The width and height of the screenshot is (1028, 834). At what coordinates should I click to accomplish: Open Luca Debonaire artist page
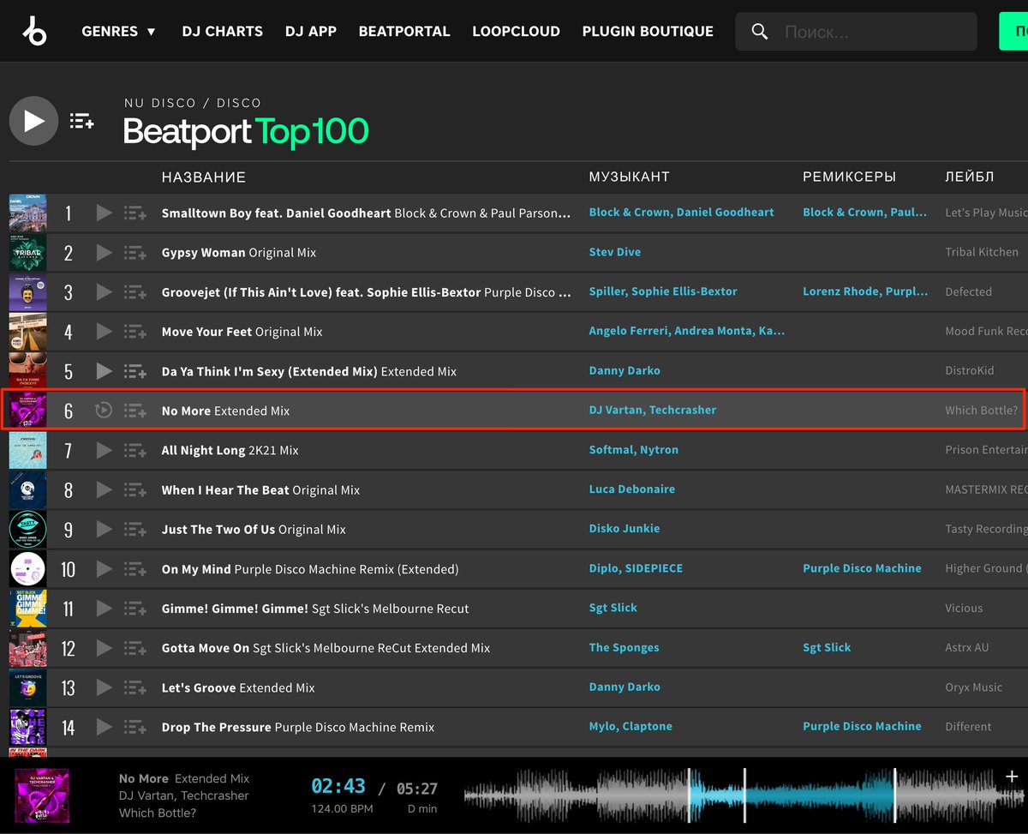[632, 489]
